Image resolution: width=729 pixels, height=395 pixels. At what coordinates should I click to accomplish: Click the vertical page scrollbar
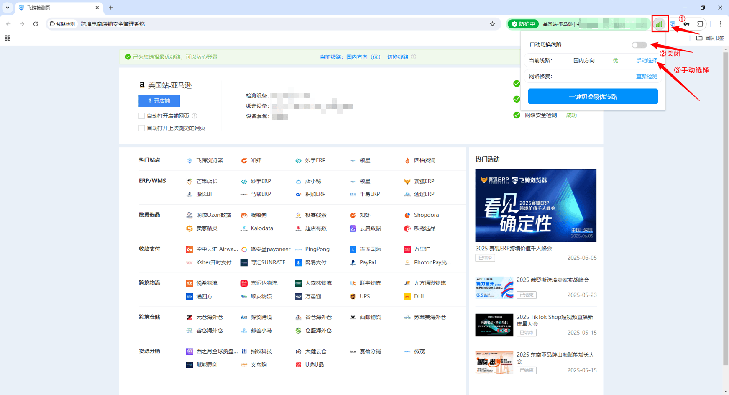726,209
